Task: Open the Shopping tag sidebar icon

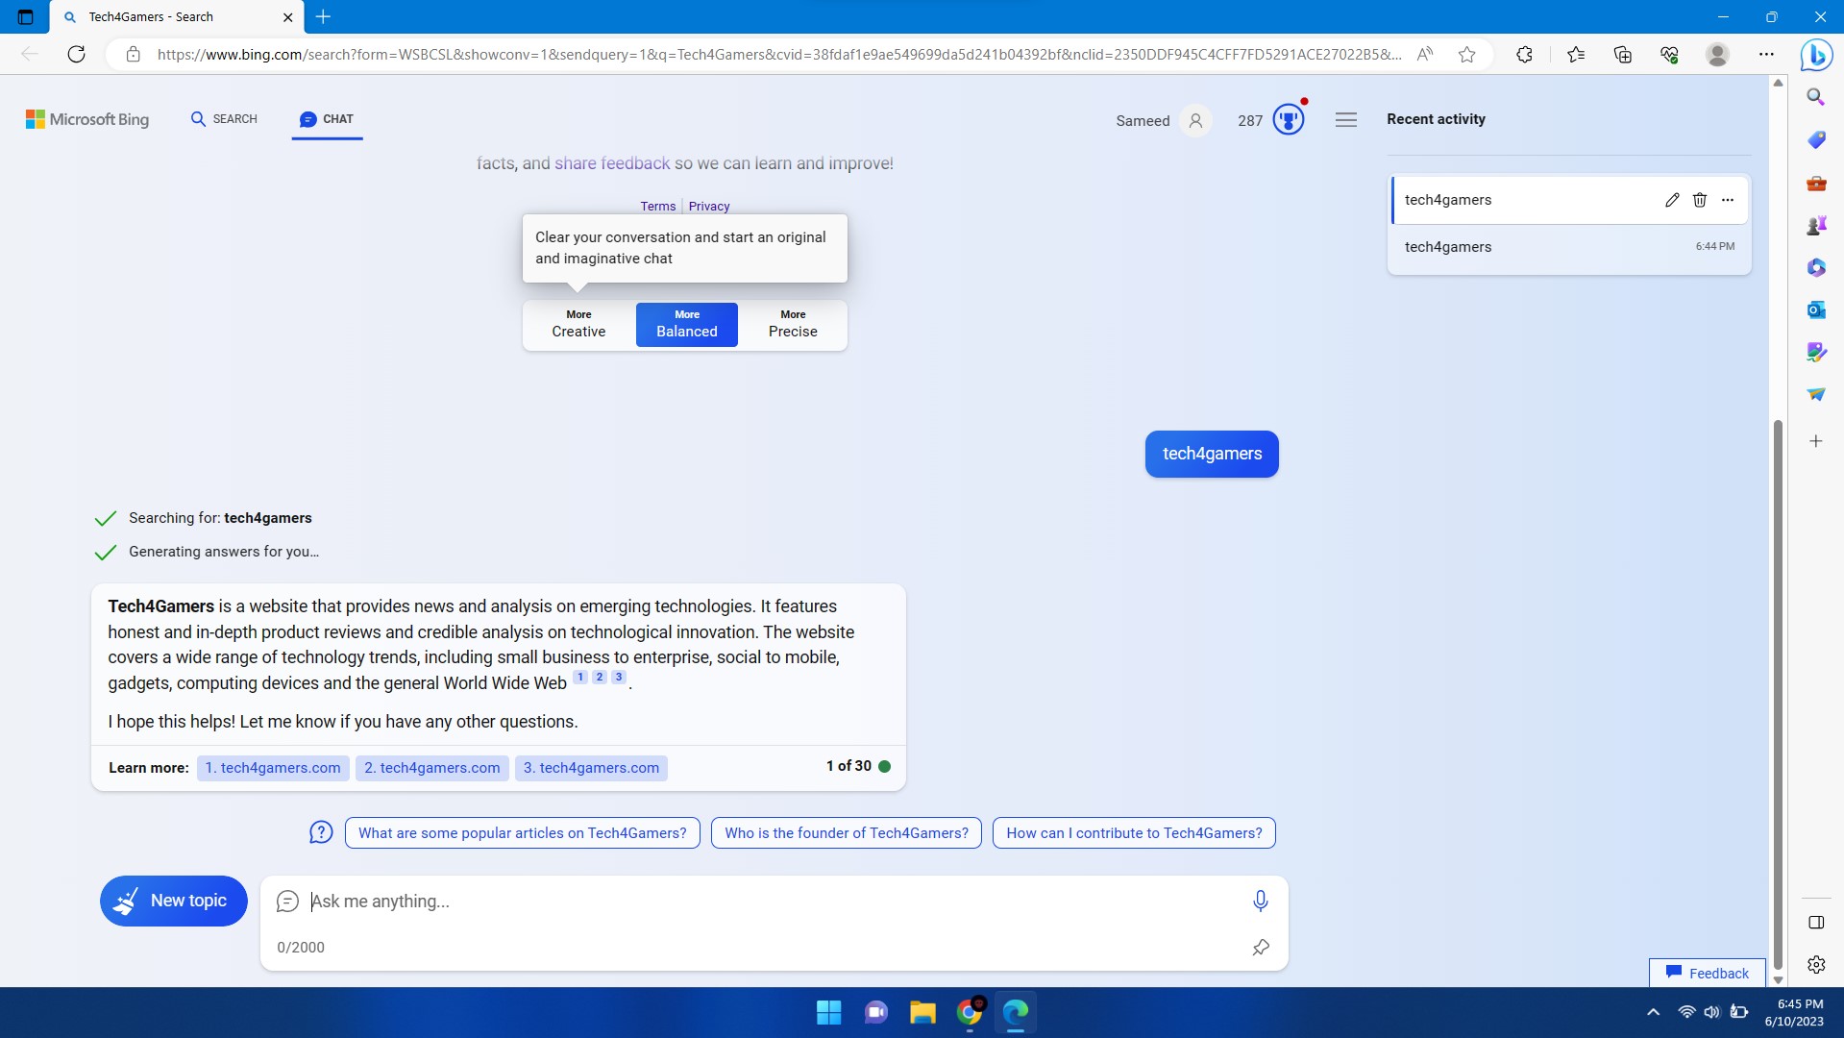Action: (x=1815, y=140)
